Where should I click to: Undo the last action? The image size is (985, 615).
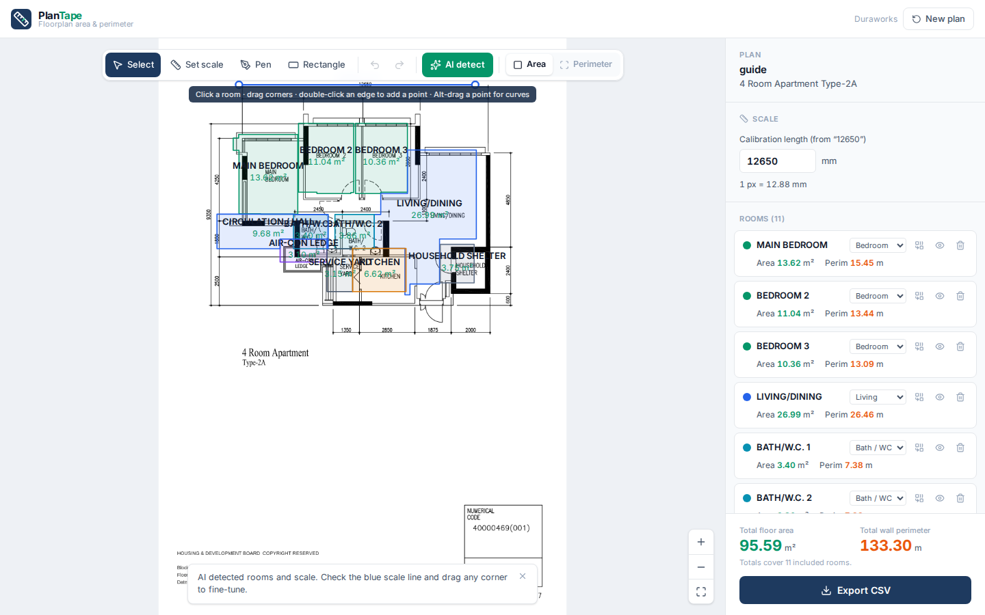375,65
